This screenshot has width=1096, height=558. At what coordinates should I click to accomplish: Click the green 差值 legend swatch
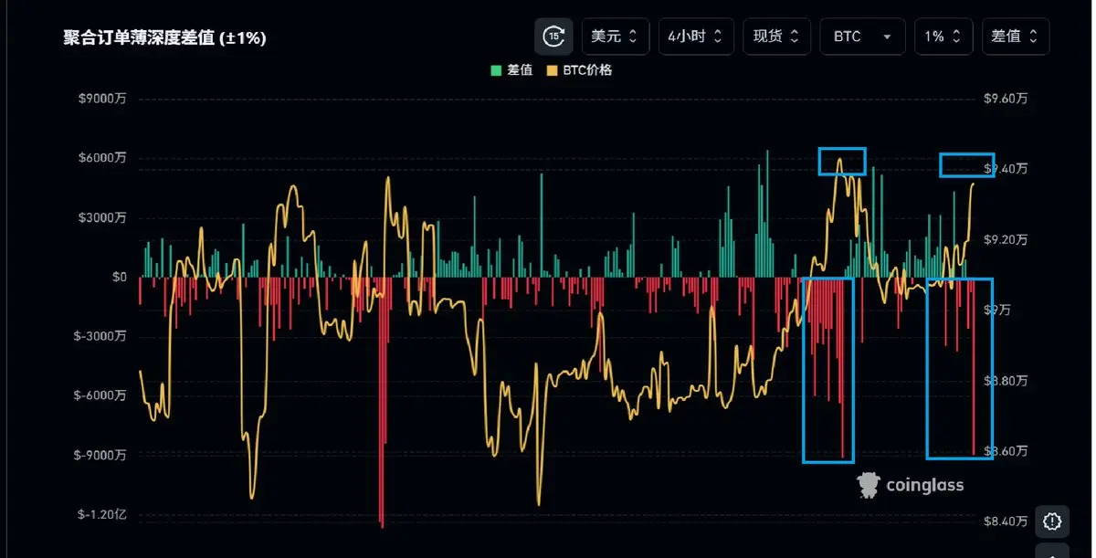[x=496, y=69]
